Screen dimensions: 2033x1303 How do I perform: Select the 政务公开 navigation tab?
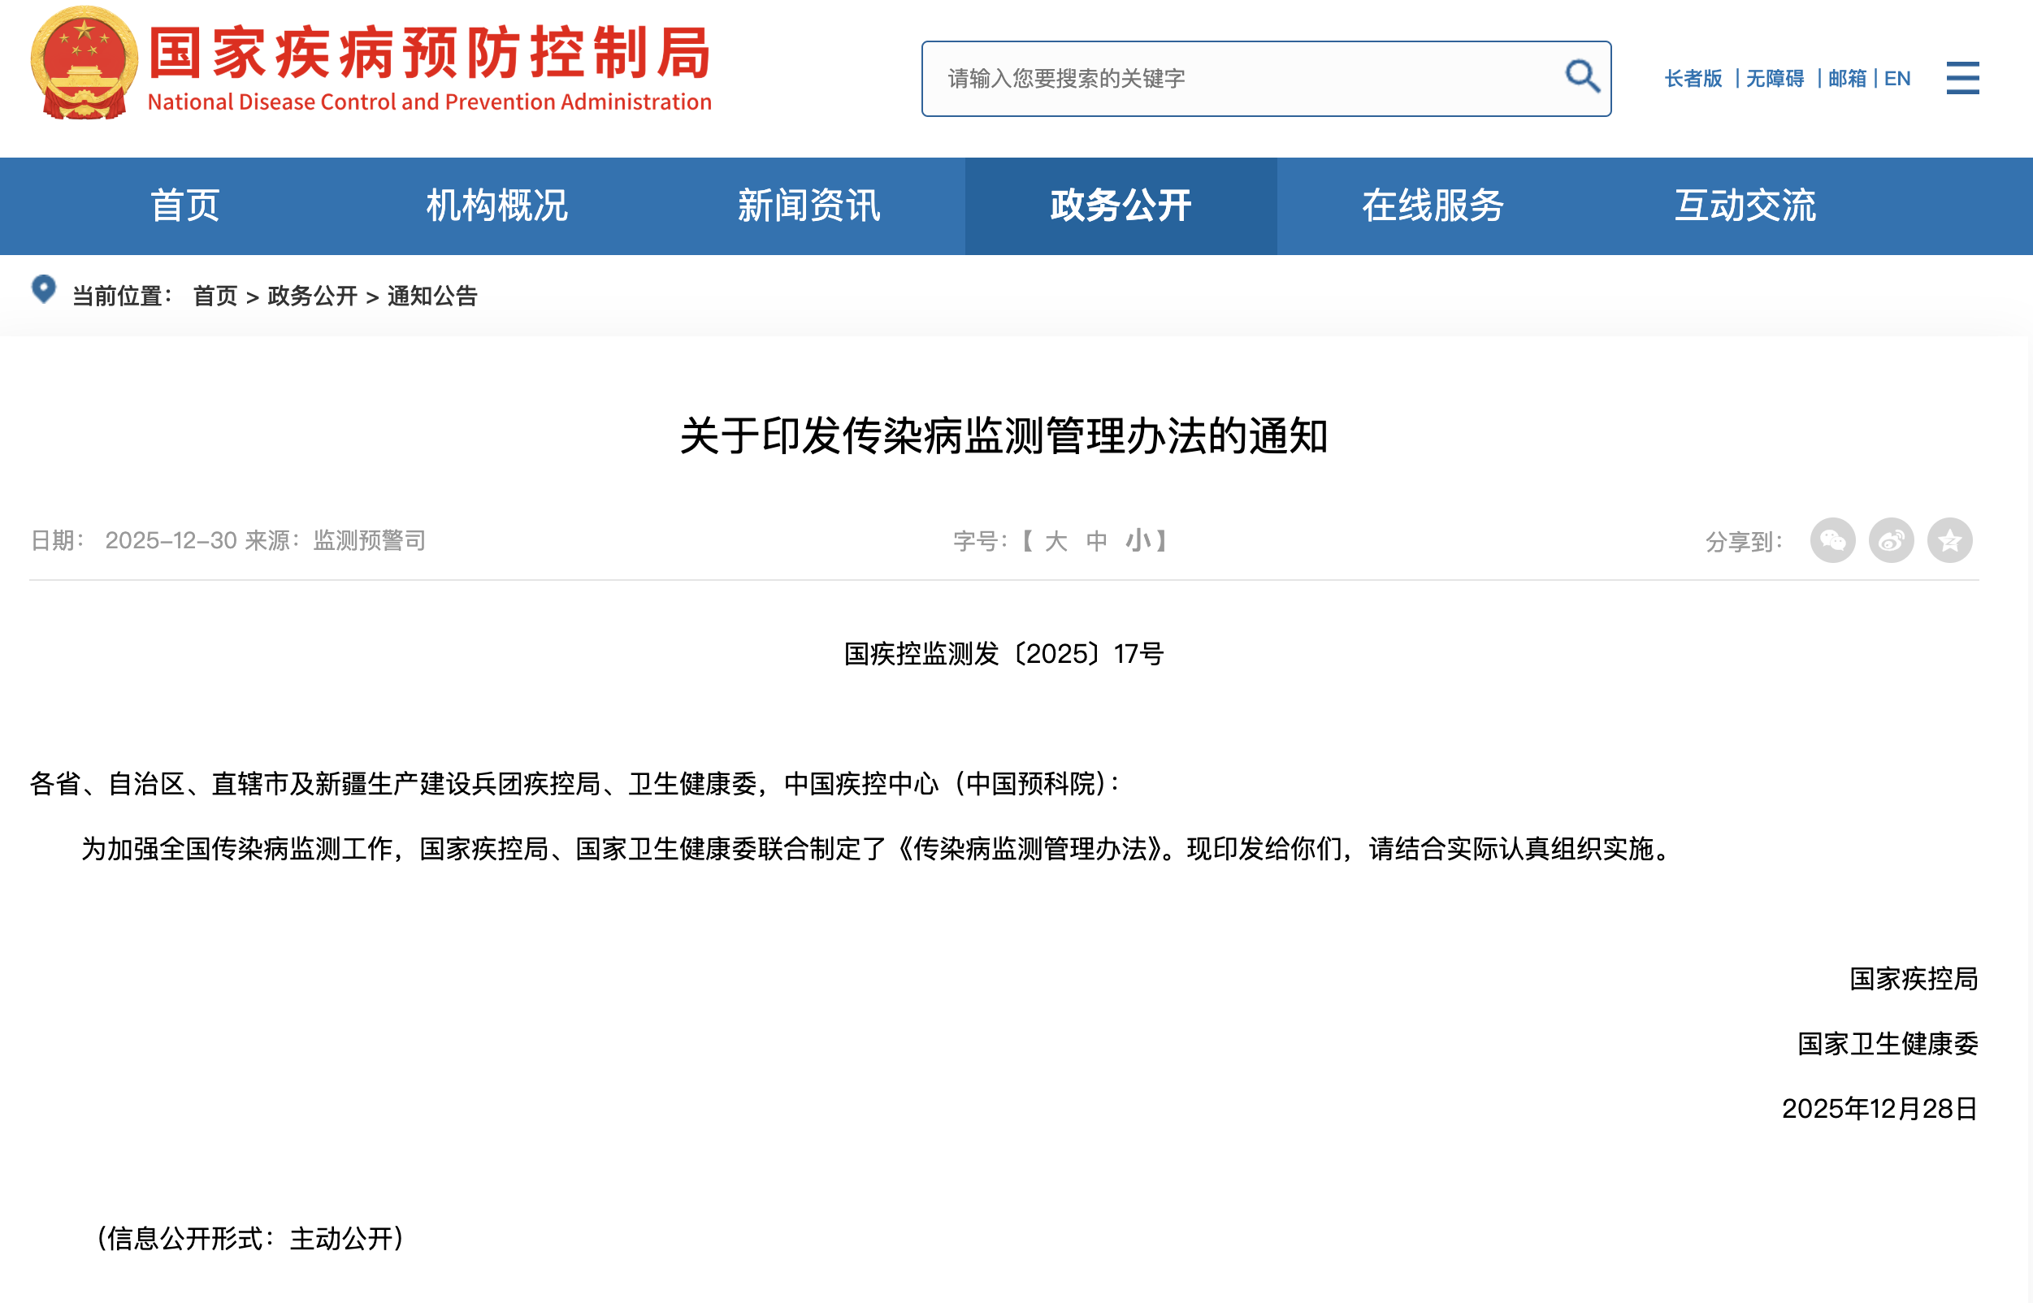click(1121, 206)
